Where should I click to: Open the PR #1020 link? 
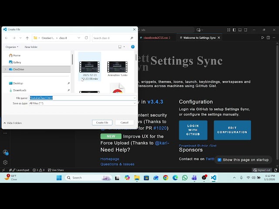[x=160, y=128]
